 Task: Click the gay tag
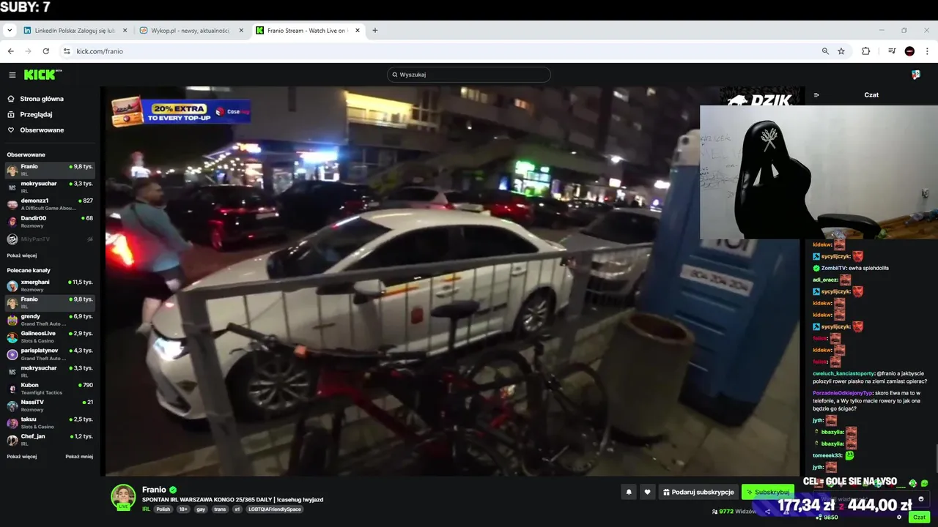[201, 509]
